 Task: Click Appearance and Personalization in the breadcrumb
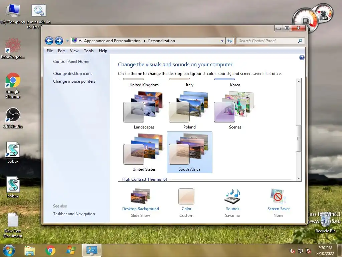click(112, 41)
